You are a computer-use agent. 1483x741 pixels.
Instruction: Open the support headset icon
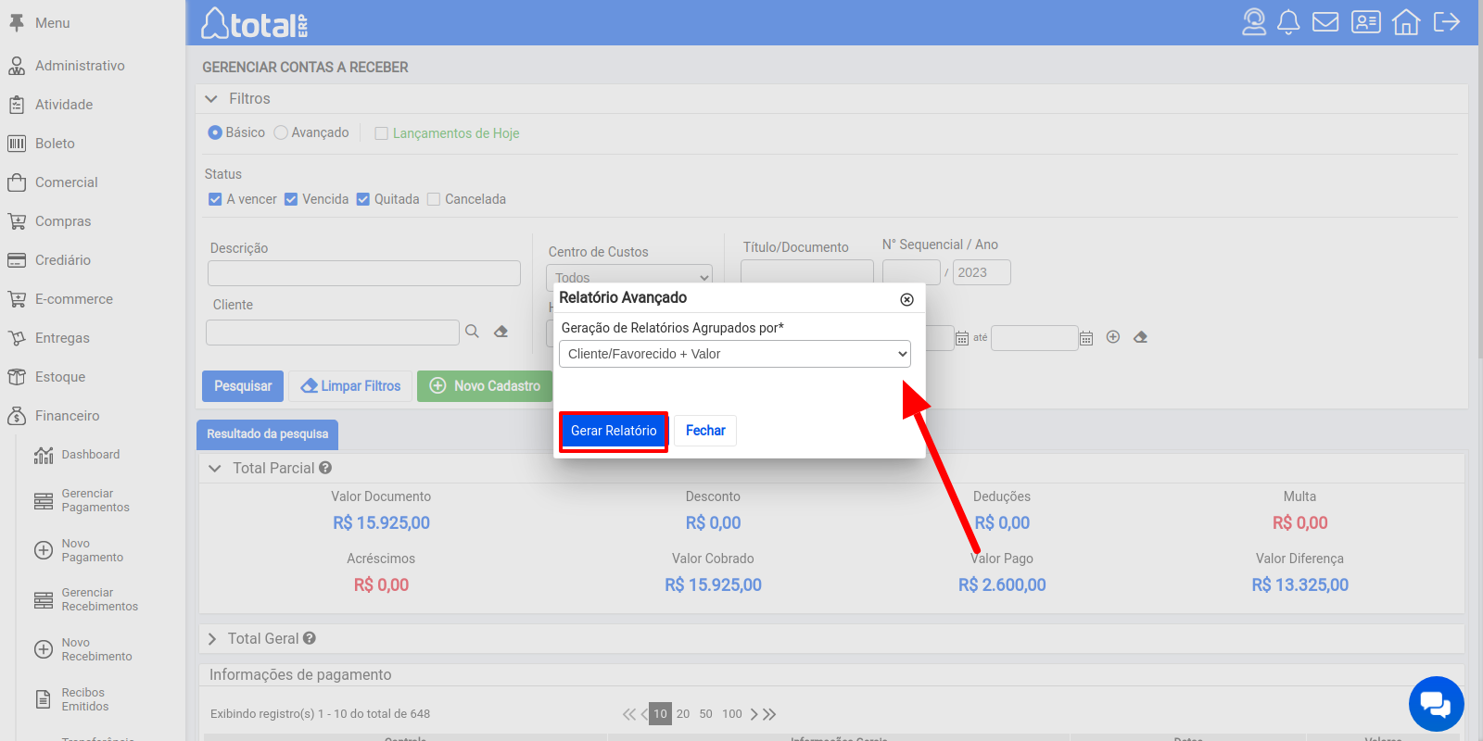1253,22
